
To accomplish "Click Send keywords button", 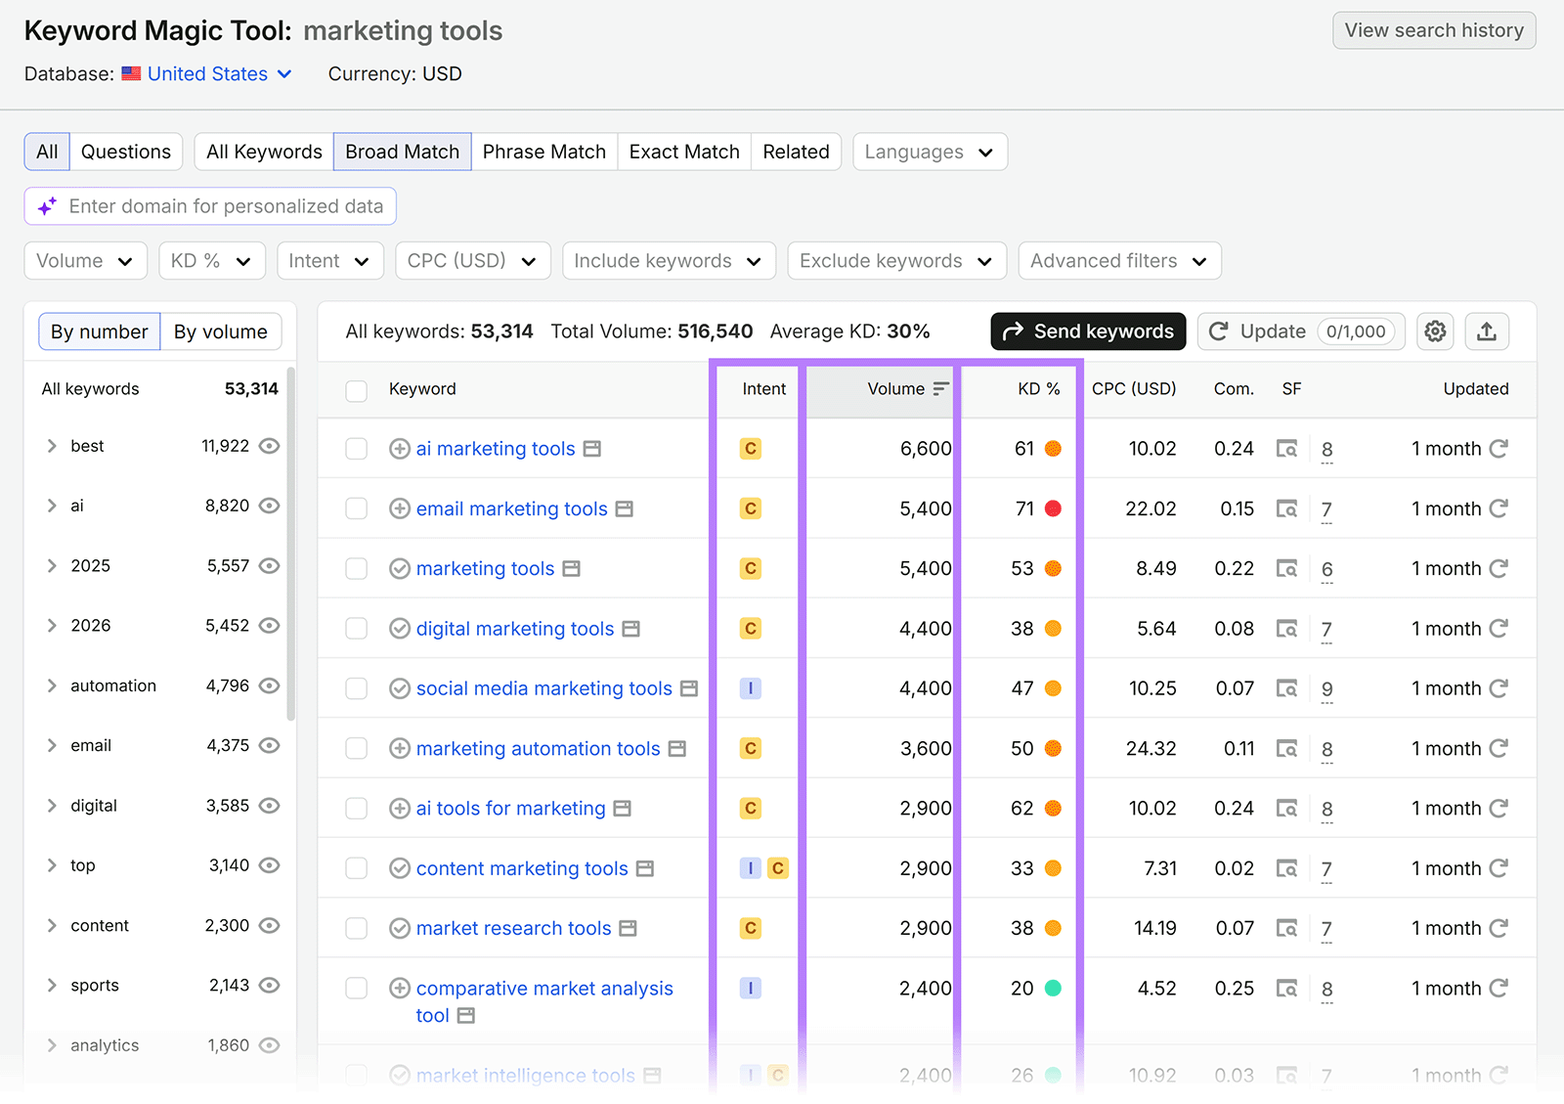I will 1088,331.
